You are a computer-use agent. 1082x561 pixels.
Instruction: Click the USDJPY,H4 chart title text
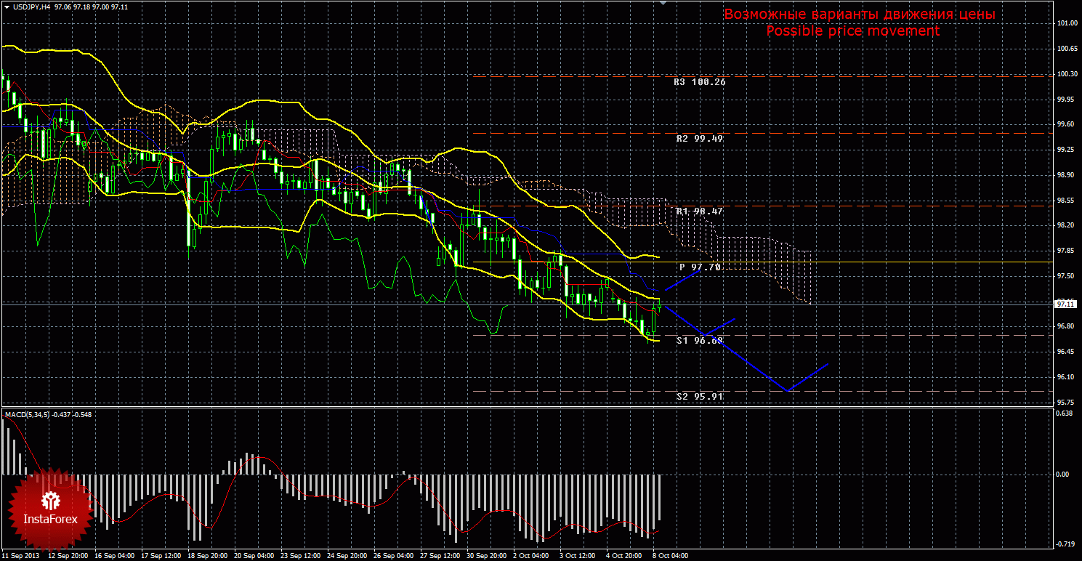[31, 6]
